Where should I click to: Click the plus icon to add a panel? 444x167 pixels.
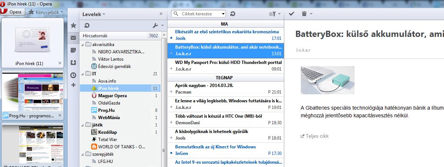(x=73, y=85)
